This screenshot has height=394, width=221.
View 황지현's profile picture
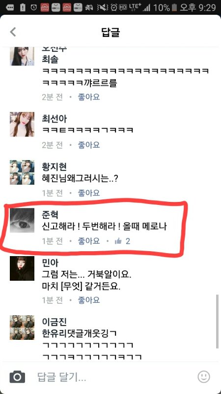[22, 172]
